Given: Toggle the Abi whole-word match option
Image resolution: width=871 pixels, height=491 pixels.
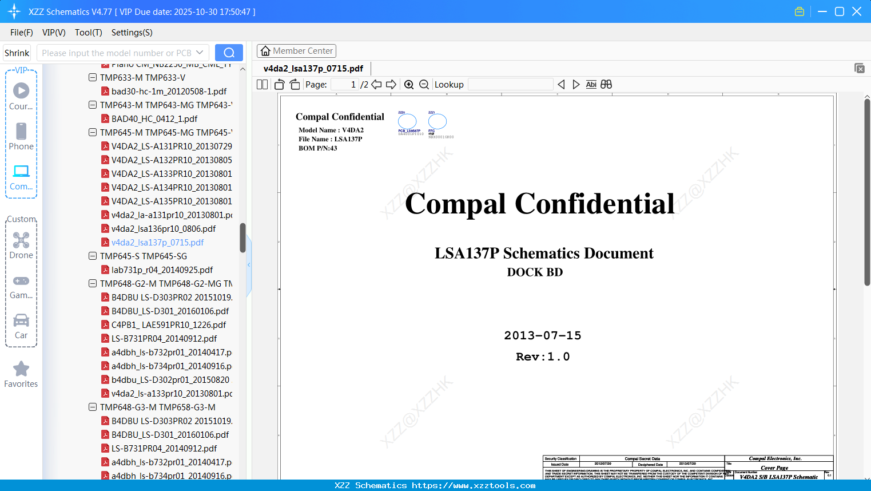Looking at the screenshot, I should pos(591,85).
